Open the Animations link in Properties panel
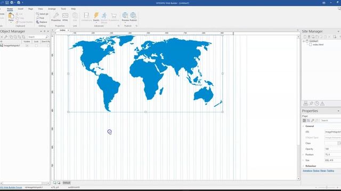This screenshot has height=191, width=341. click(x=307, y=171)
